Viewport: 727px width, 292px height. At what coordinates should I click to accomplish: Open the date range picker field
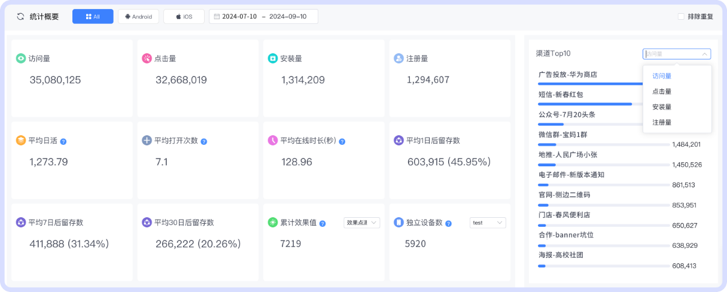point(263,17)
